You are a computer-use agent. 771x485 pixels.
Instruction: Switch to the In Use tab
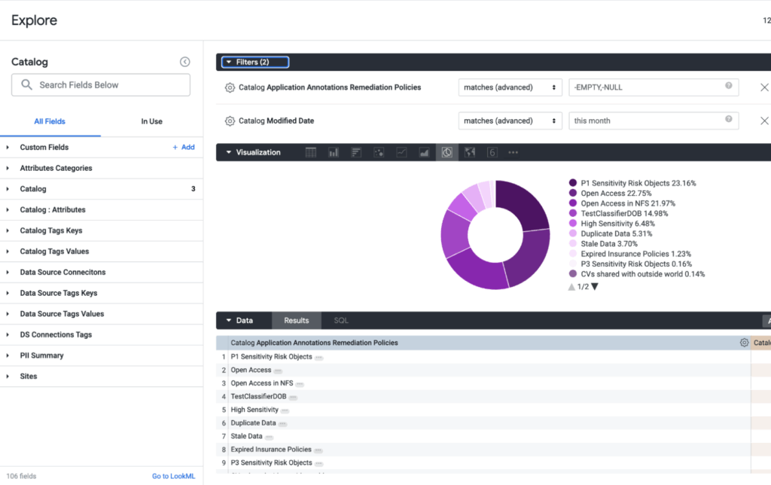(151, 121)
